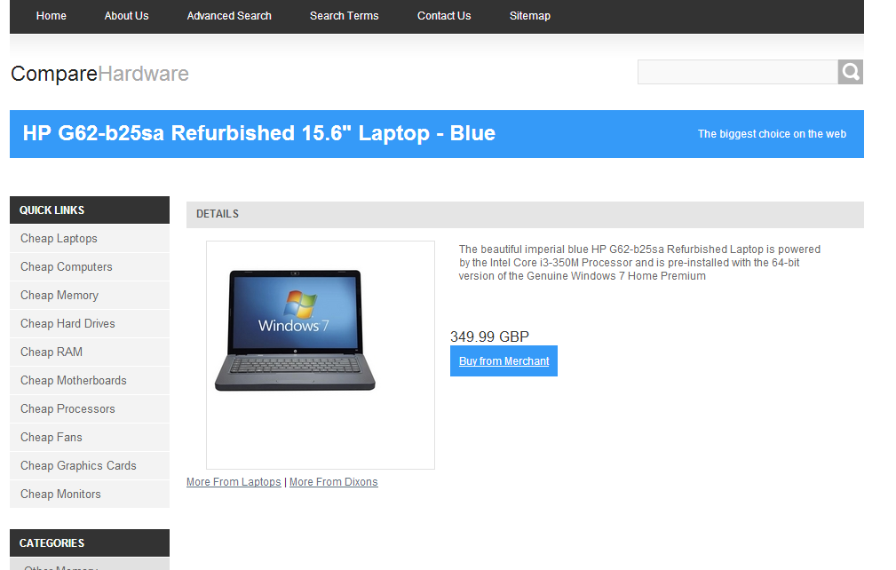Focus the search input field
The height and width of the screenshot is (570, 896).
[738, 72]
